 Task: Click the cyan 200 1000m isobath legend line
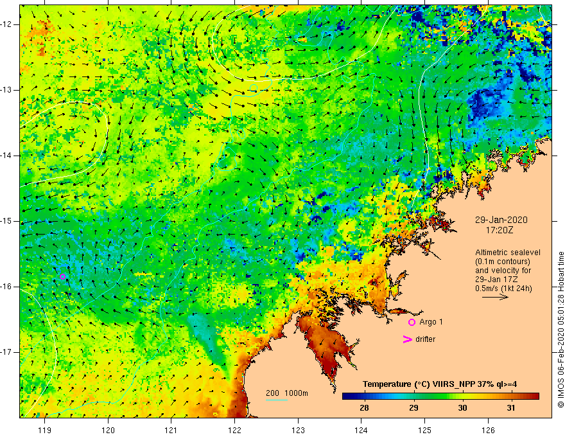[276, 400]
